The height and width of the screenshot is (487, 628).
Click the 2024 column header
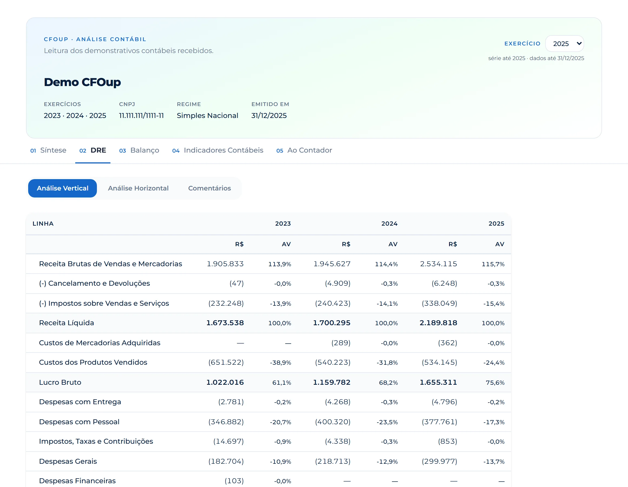(389, 224)
